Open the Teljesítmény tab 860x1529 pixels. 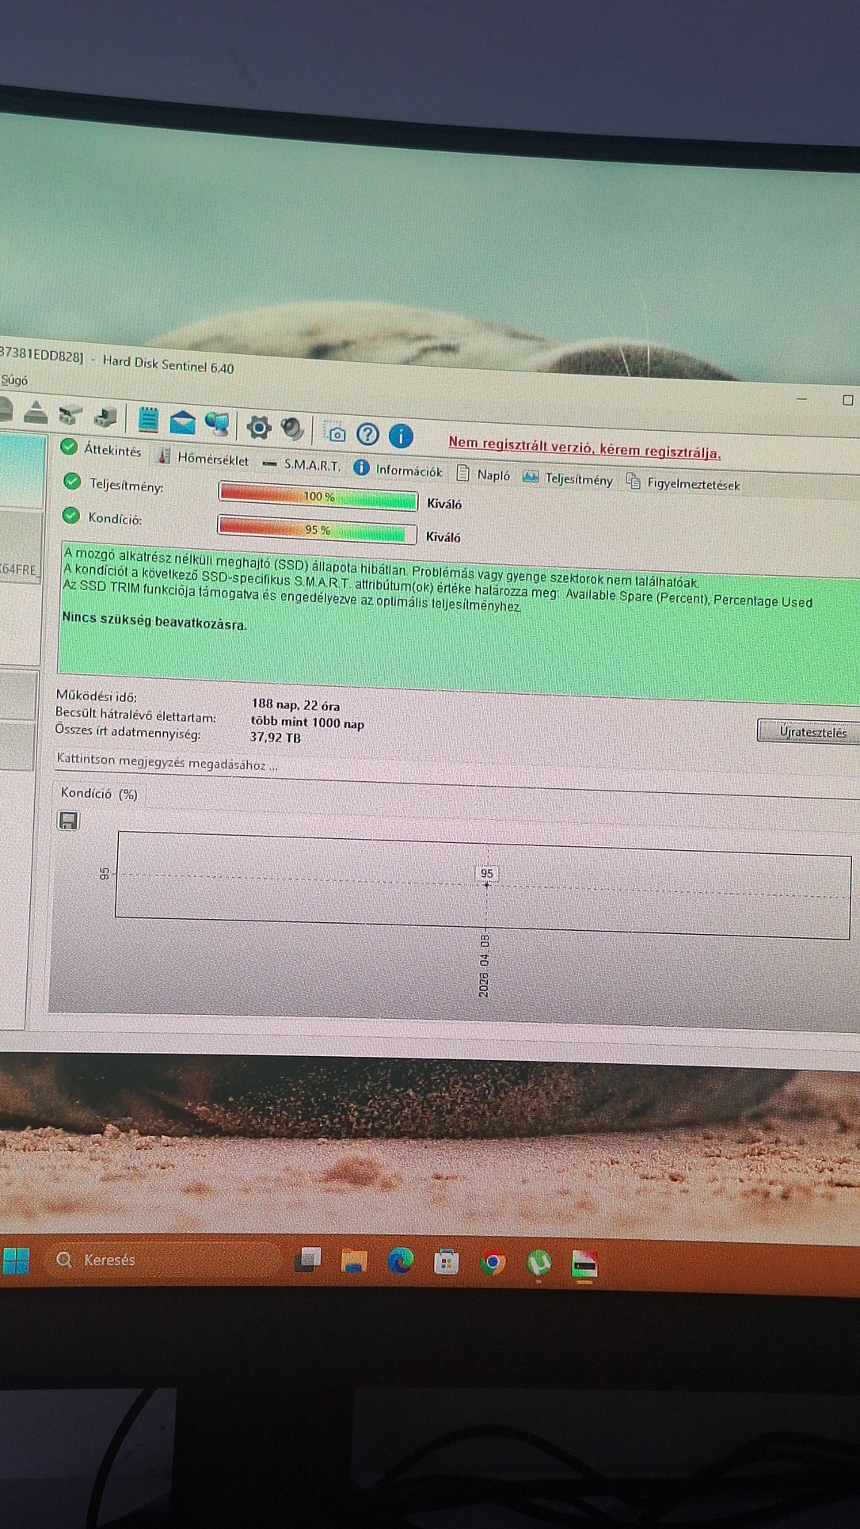point(568,479)
